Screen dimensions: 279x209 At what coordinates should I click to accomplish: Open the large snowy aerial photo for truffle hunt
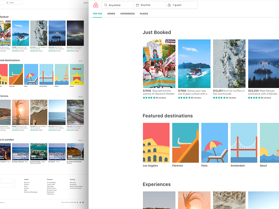229,64
